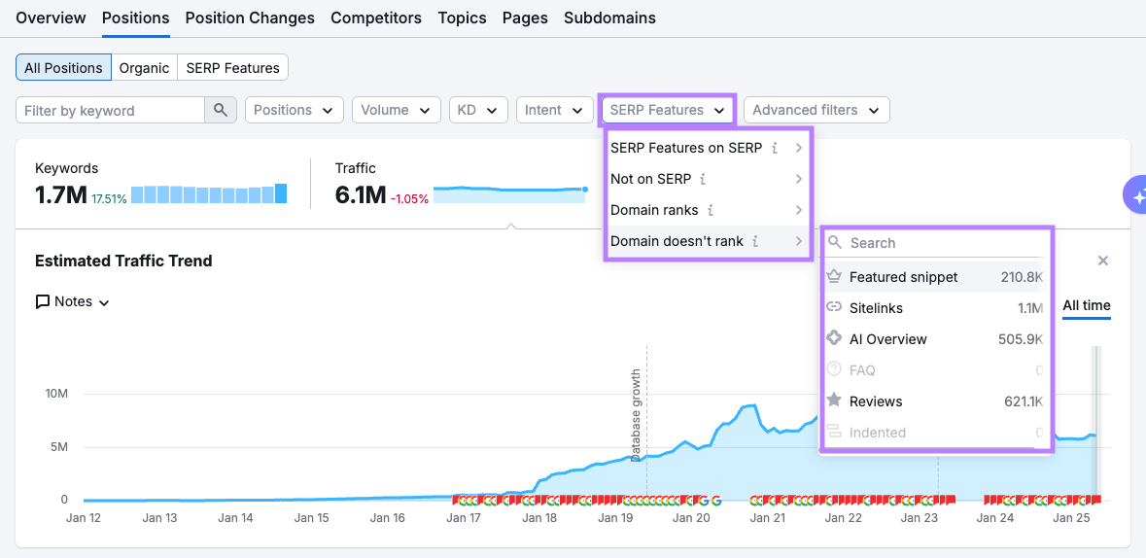The width and height of the screenshot is (1146, 558).
Task: Select Reviews from the list
Action: click(x=934, y=401)
